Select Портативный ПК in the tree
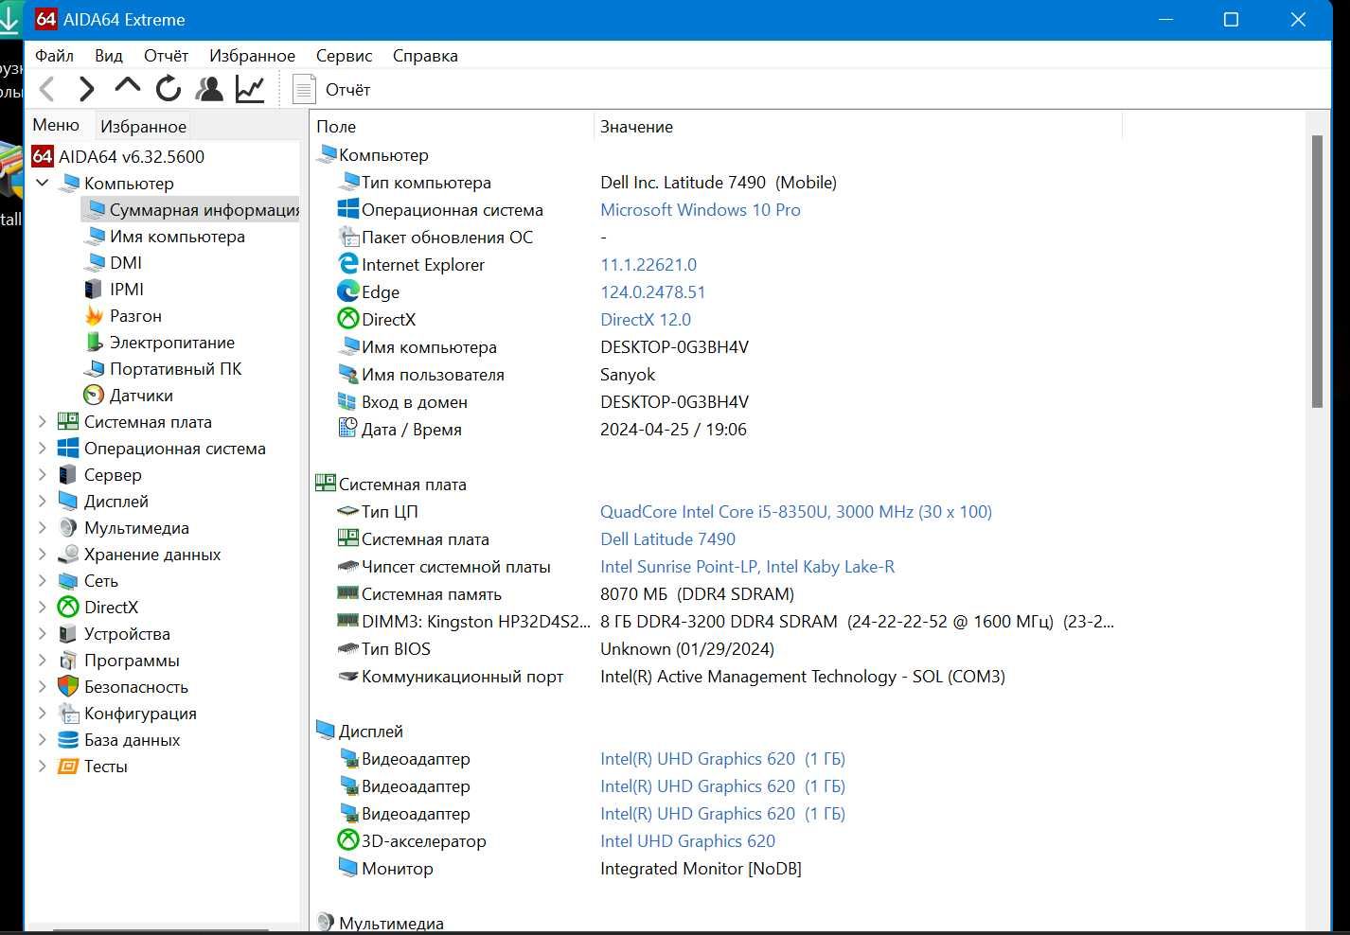This screenshot has width=1350, height=935. 175,368
